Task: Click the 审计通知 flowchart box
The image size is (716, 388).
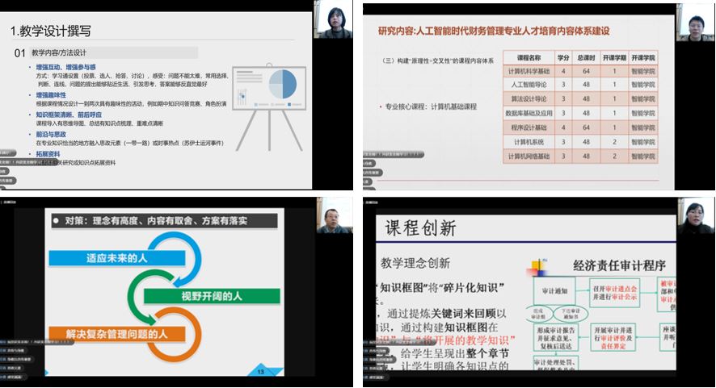Action: [551, 287]
